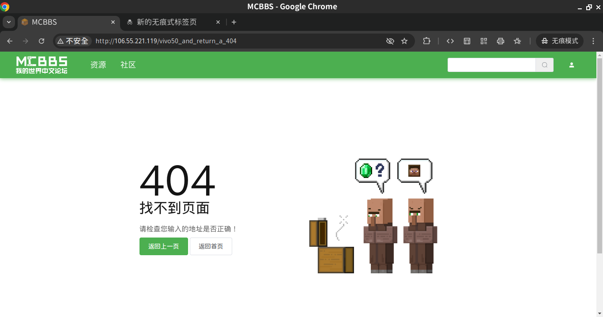
Task: Click the Steve head speech bubble
Action: [x=415, y=175]
